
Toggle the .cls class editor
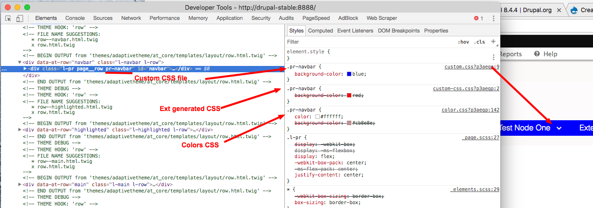coord(479,42)
